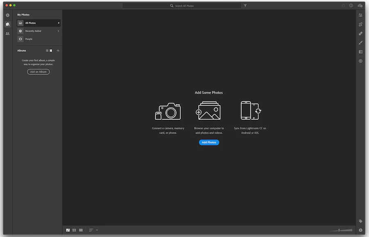Open the sort order dropdown chevron
The height and width of the screenshot is (237, 369).
(x=97, y=230)
